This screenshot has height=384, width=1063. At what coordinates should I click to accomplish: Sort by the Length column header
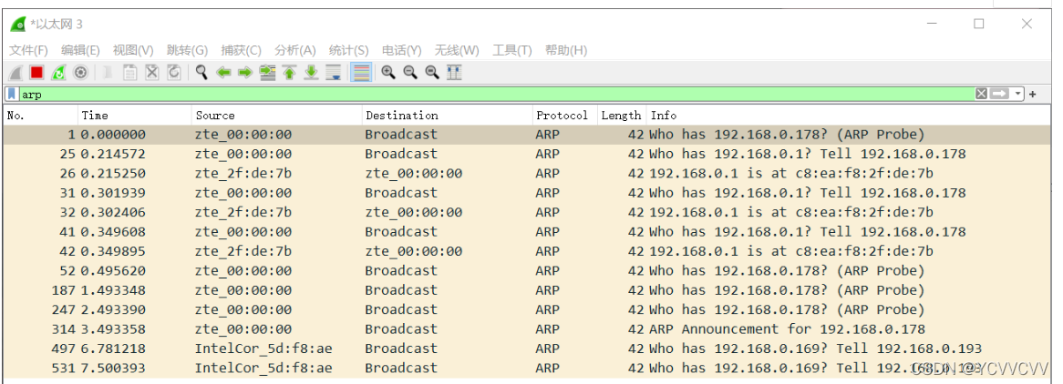(622, 116)
